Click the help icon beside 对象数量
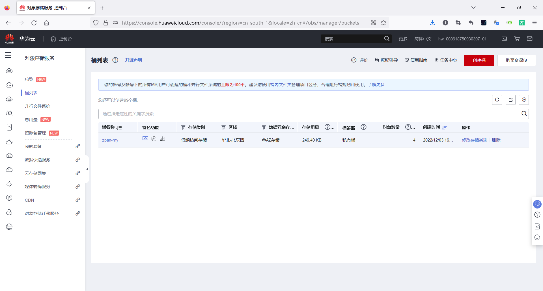The image size is (543, 291). (x=408, y=127)
